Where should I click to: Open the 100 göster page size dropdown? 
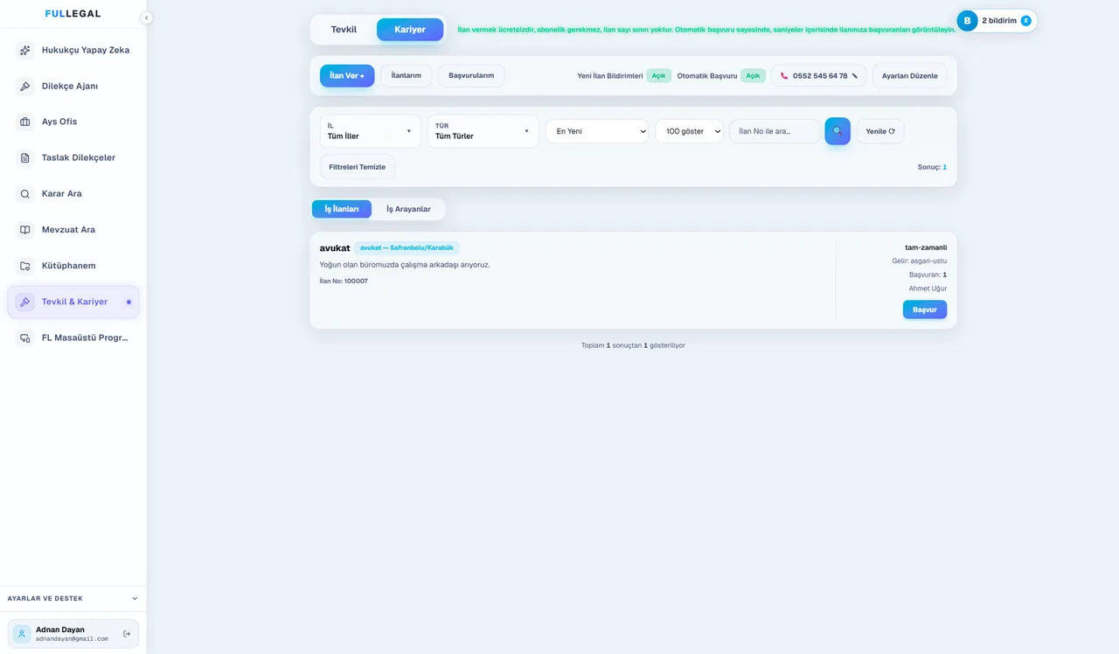point(689,131)
